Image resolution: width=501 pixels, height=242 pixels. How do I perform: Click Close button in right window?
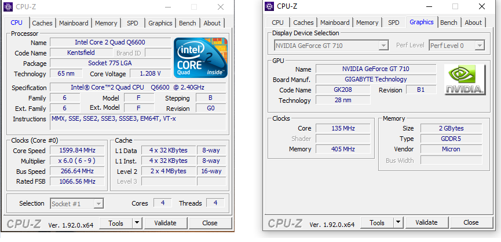pos(471,222)
